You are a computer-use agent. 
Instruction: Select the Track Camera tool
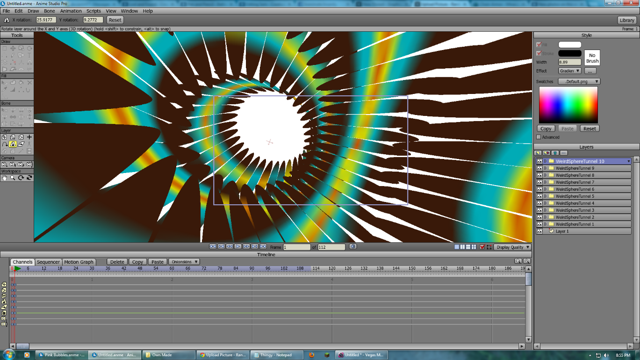(x=4, y=165)
